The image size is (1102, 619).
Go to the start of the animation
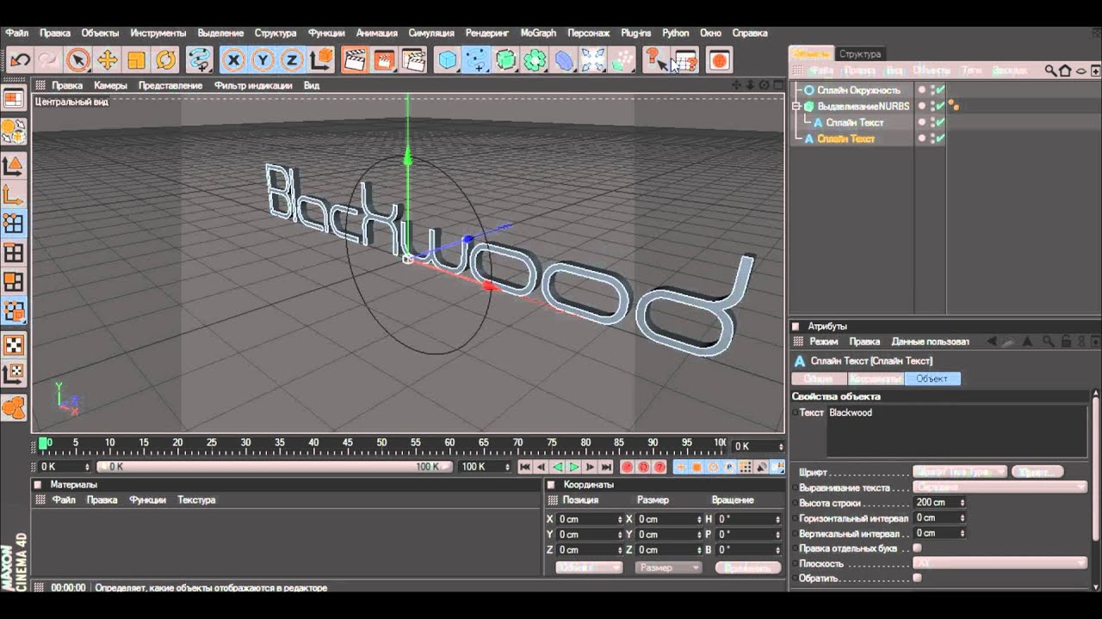point(525,467)
